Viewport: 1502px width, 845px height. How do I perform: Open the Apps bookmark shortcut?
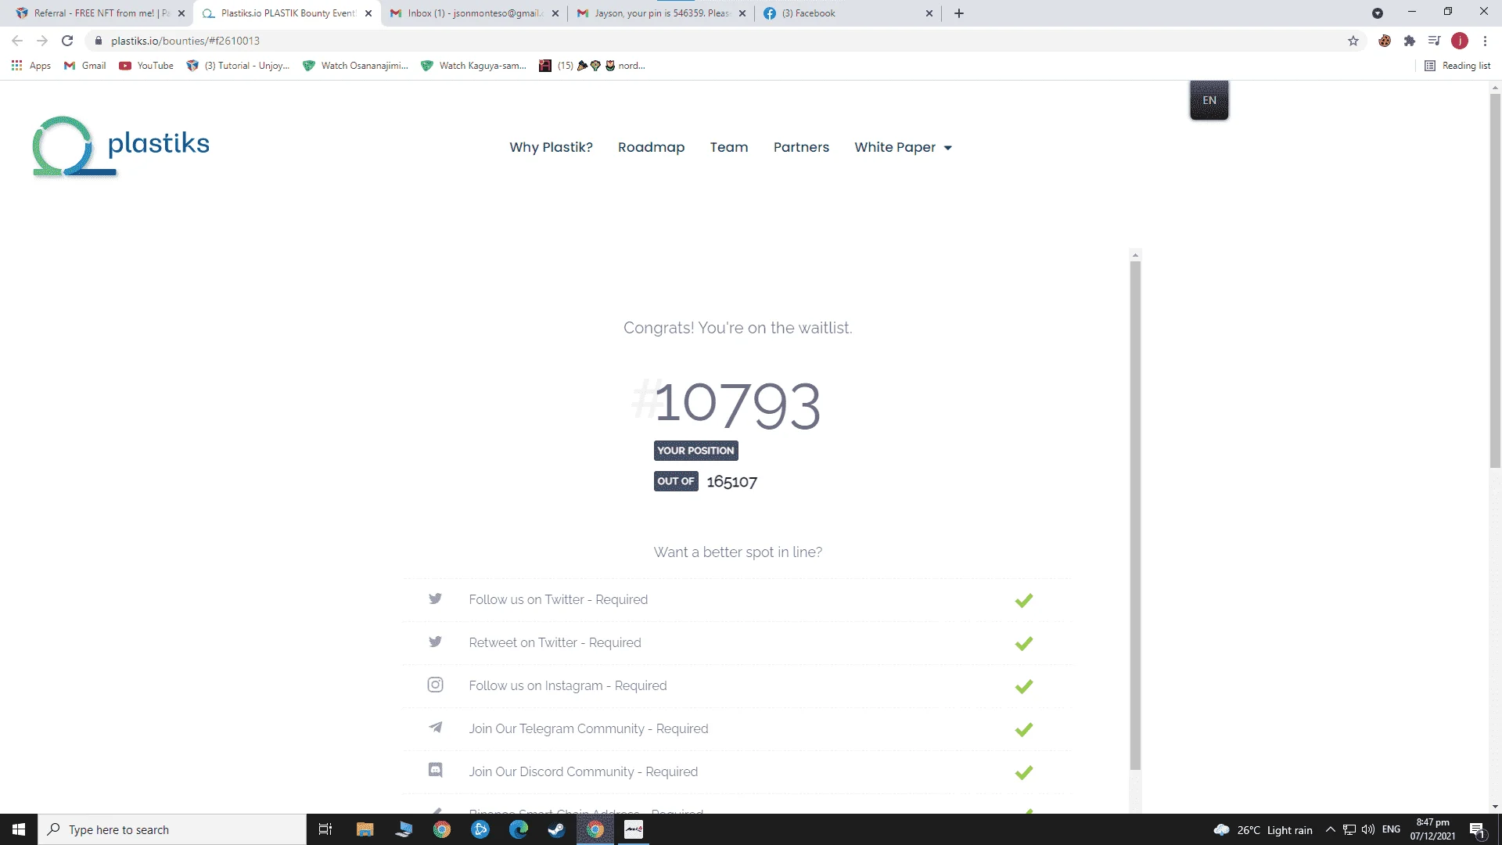pyautogui.click(x=31, y=66)
